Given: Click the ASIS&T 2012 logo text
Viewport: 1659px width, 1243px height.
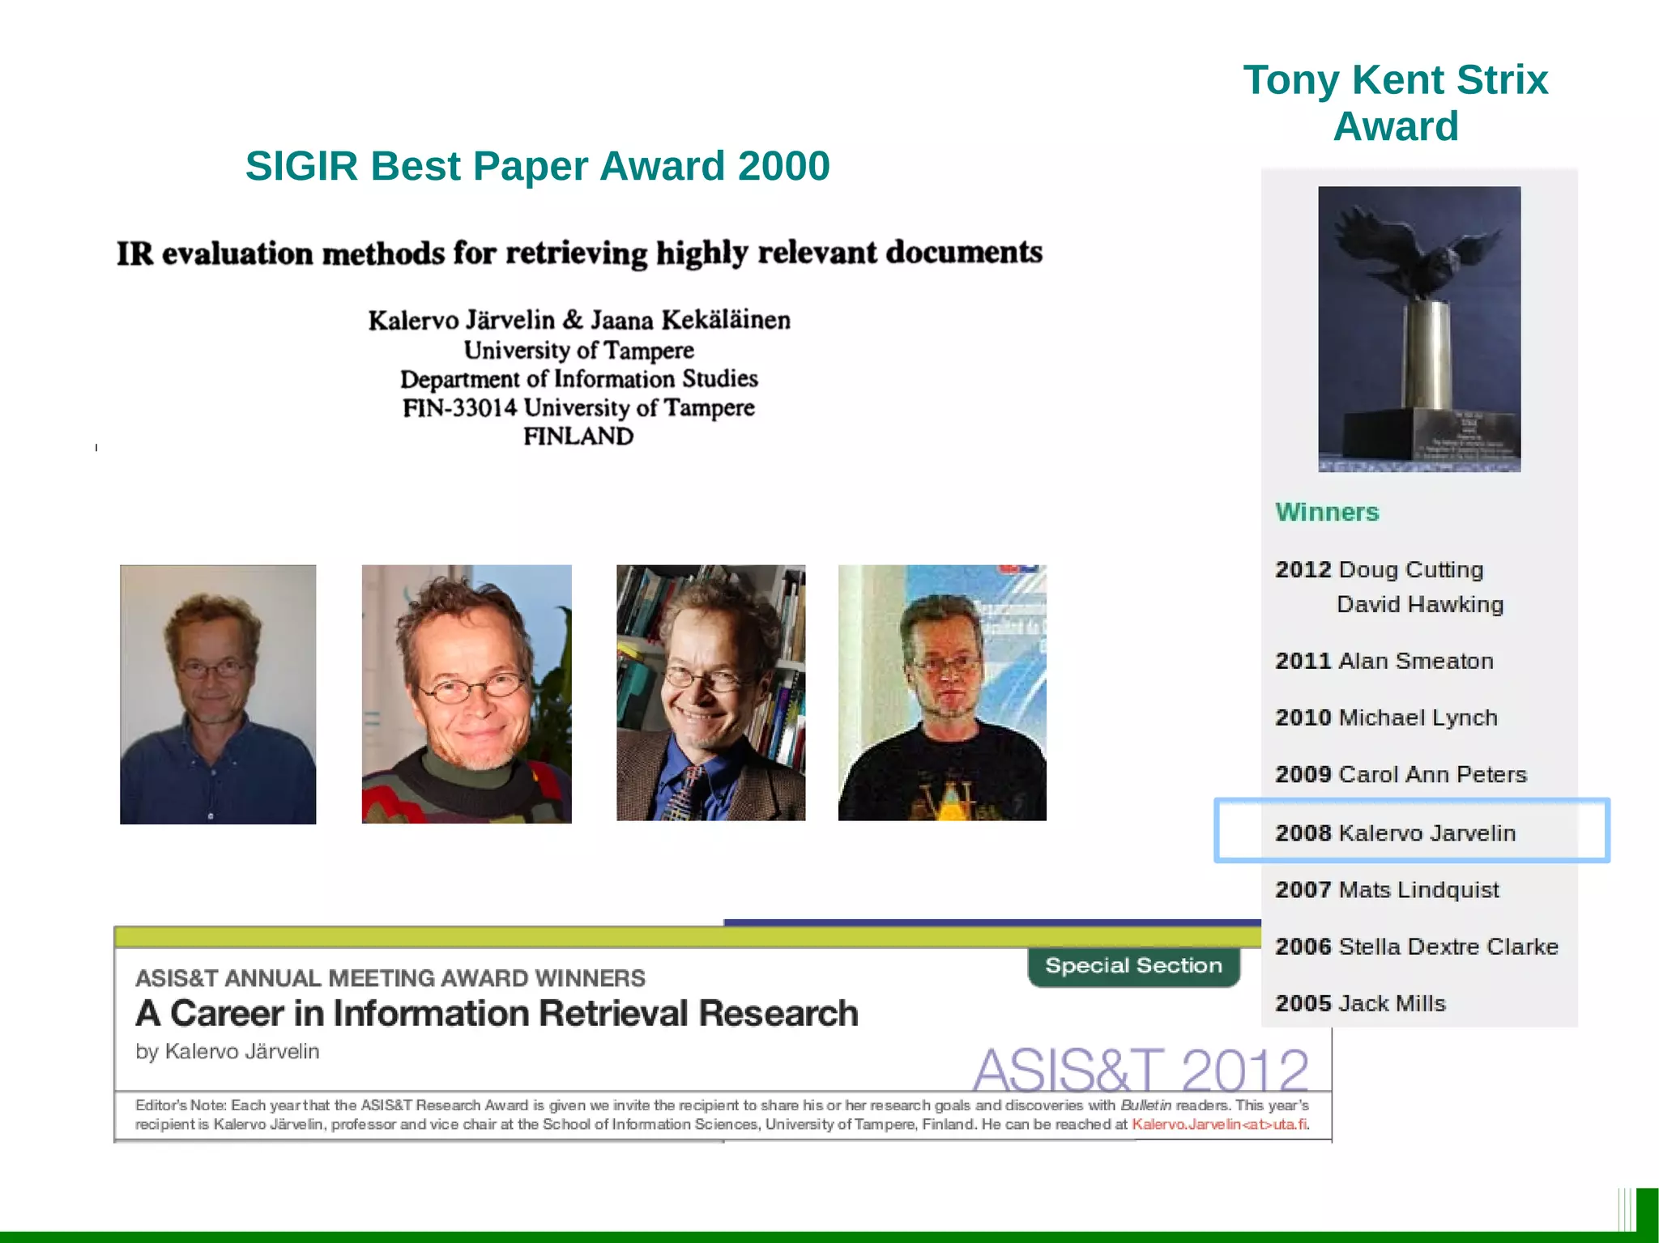Looking at the screenshot, I should [1141, 1069].
